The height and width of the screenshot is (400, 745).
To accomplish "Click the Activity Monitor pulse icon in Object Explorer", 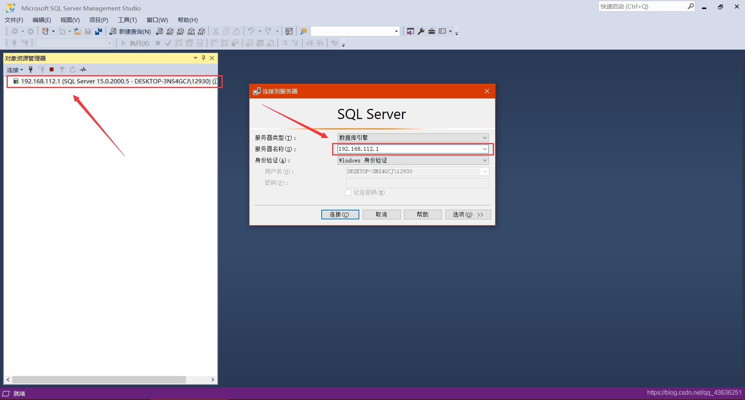I will click(x=83, y=70).
